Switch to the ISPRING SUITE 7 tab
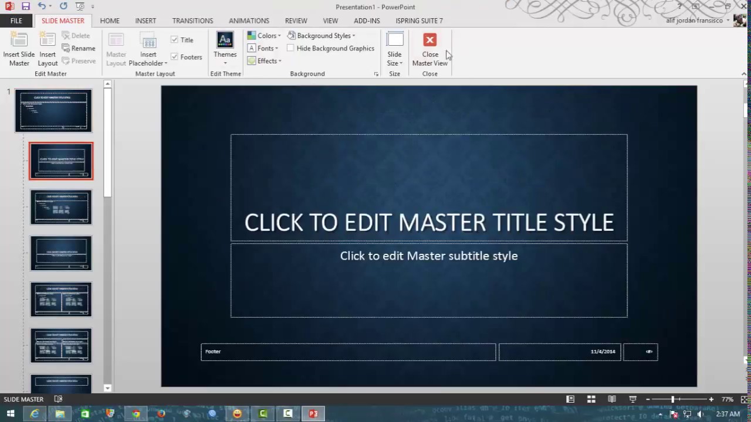Image resolution: width=751 pixels, height=422 pixels. [419, 21]
